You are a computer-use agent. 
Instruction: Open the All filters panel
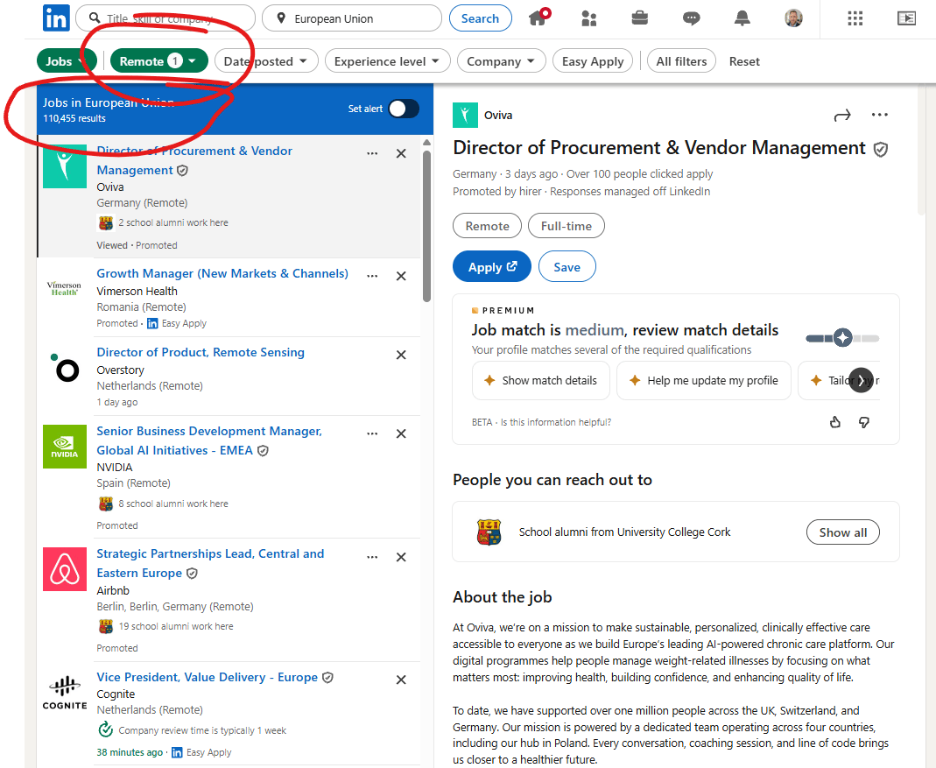point(681,61)
